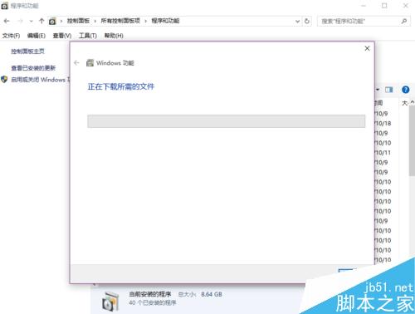Close the 程序和功能 window

point(406,6)
